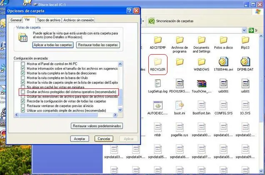Image resolution: width=265 pixels, height=175 pixels.
Task: Select the boot.ini file icon
Action: click(x=180, y=105)
